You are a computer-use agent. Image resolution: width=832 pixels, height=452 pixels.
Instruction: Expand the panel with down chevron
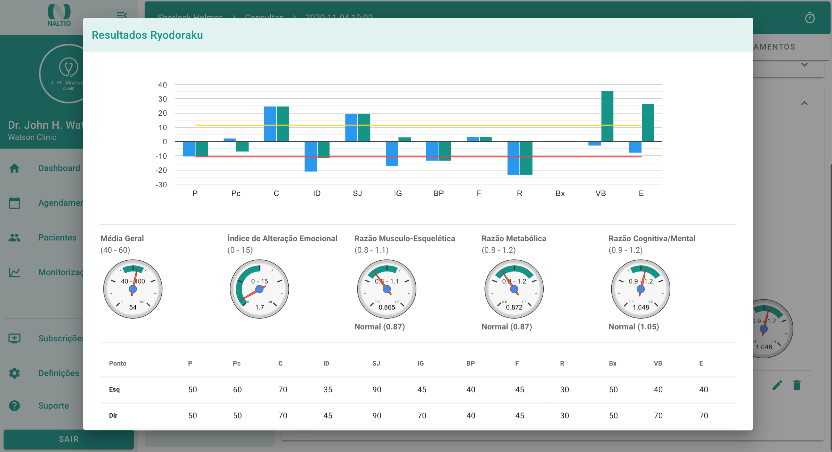pyautogui.click(x=804, y=65)
